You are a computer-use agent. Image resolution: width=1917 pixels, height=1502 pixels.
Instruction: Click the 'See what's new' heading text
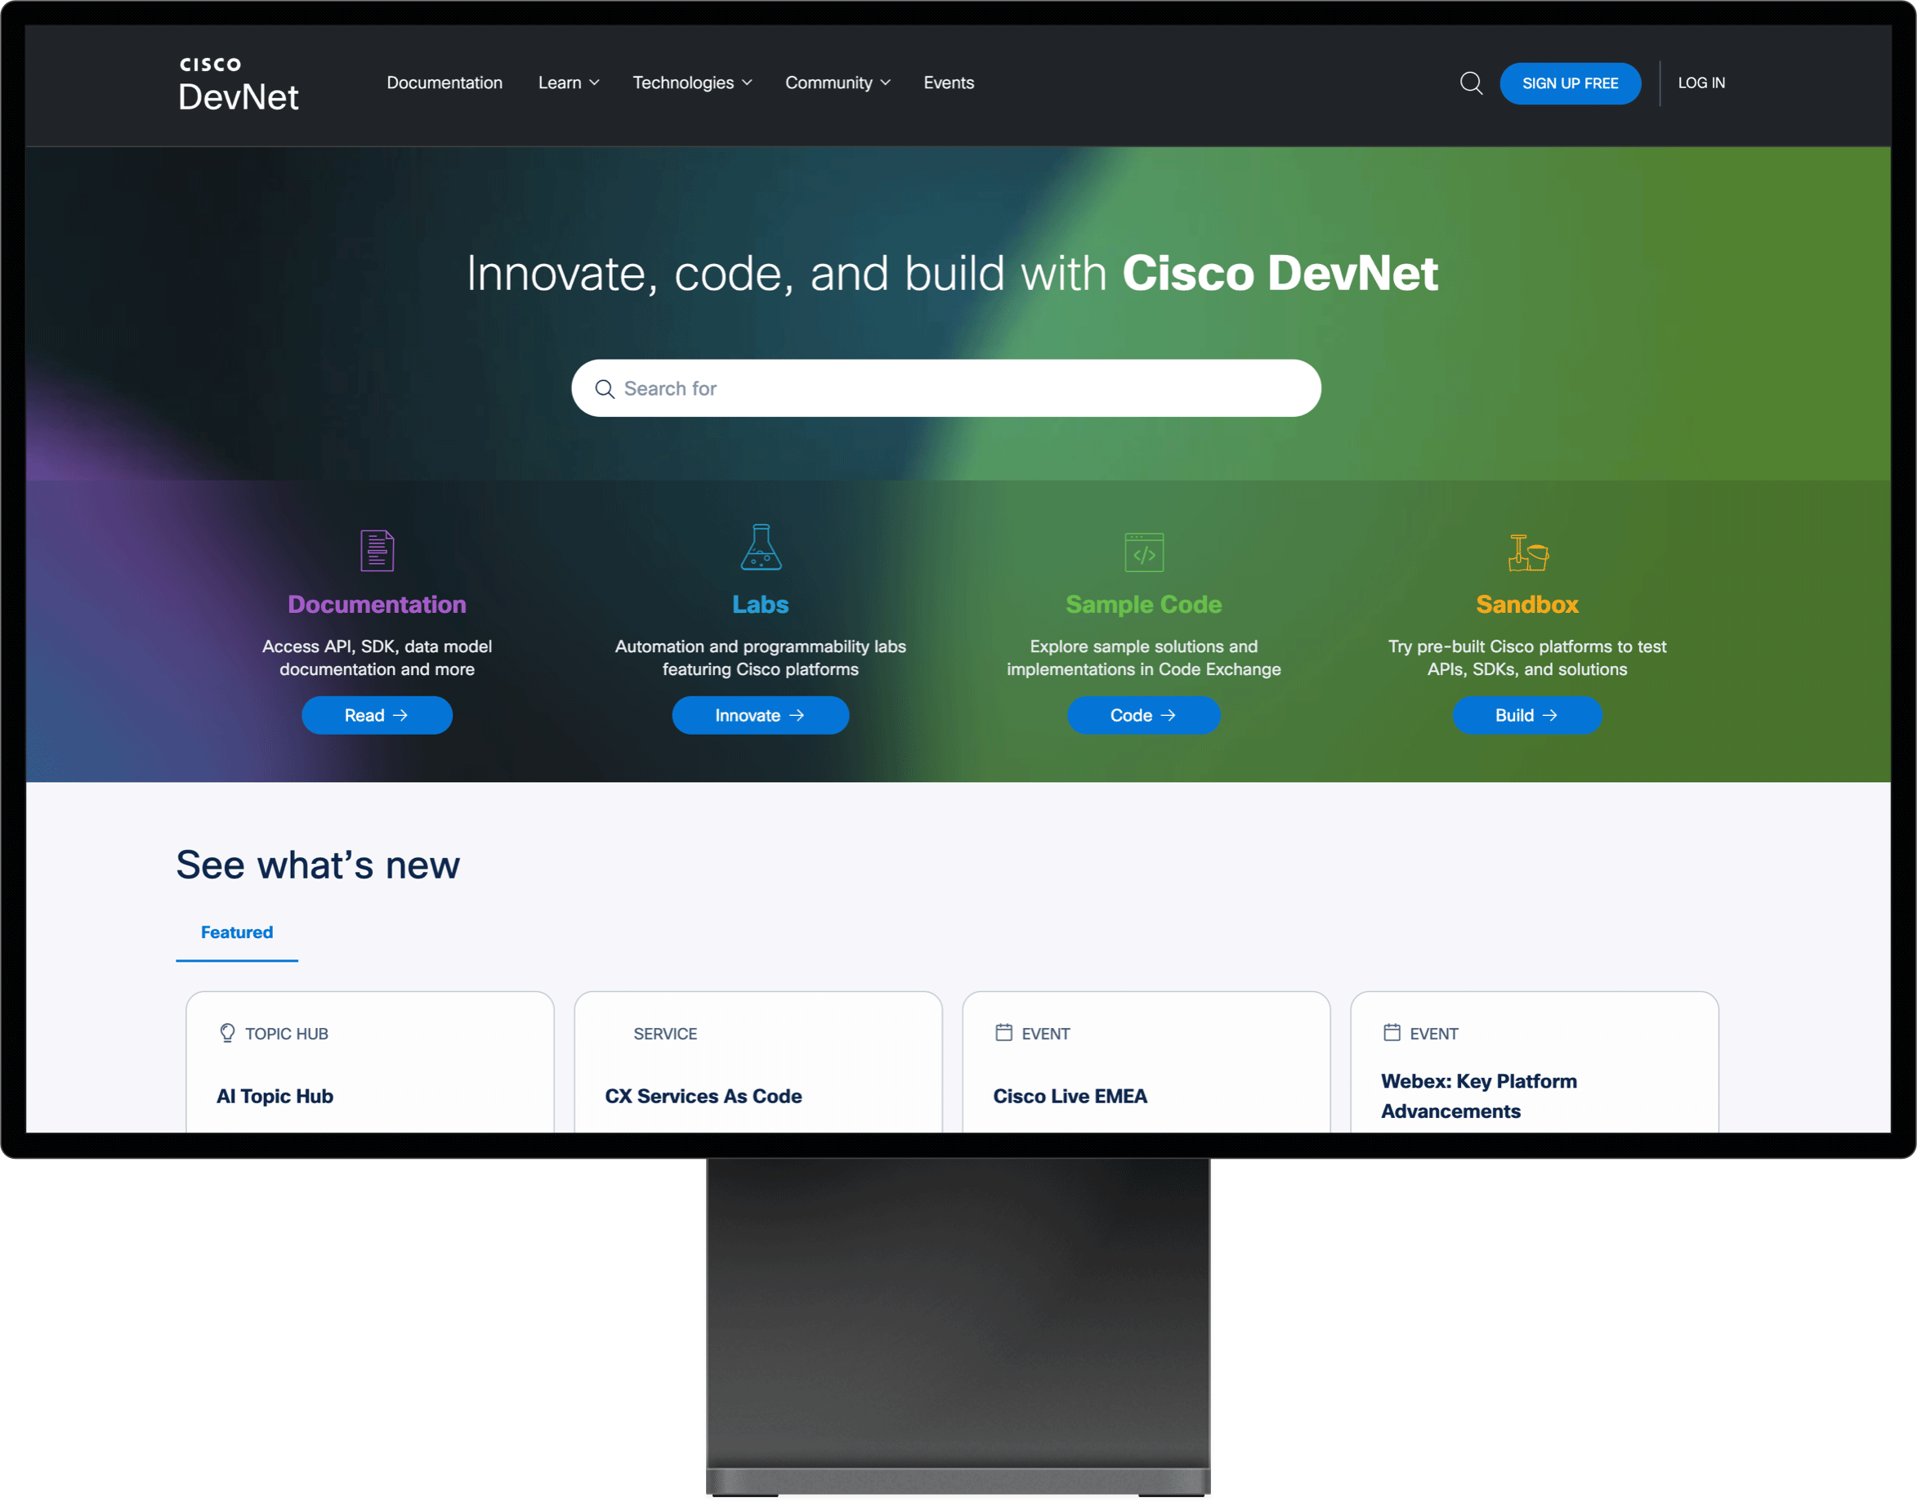click(317, 865)
